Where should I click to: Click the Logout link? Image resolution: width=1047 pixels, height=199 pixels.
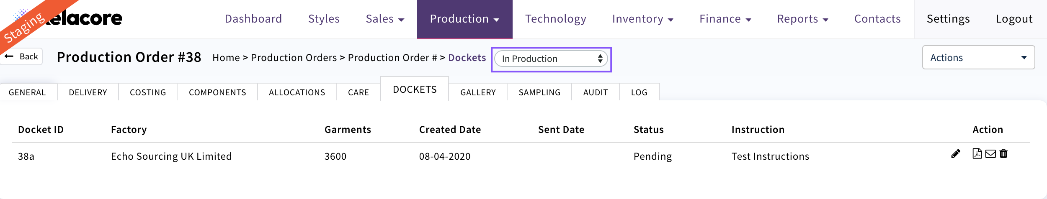pos(1013,19)
